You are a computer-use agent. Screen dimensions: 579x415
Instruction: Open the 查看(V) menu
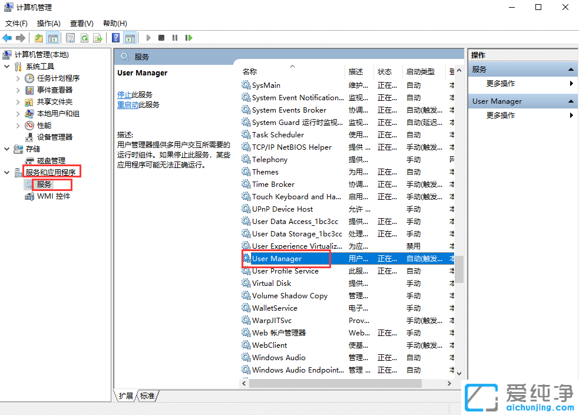point(81,23)
